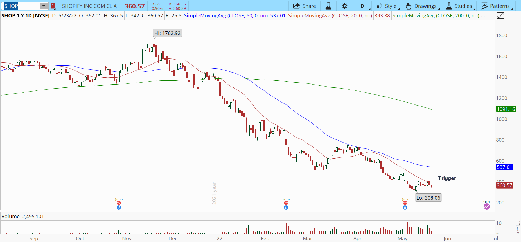The width and height of the screenshot is (521, 242).
Task: Click the 393.38 SMA value in header
Action: coord(382,16)
